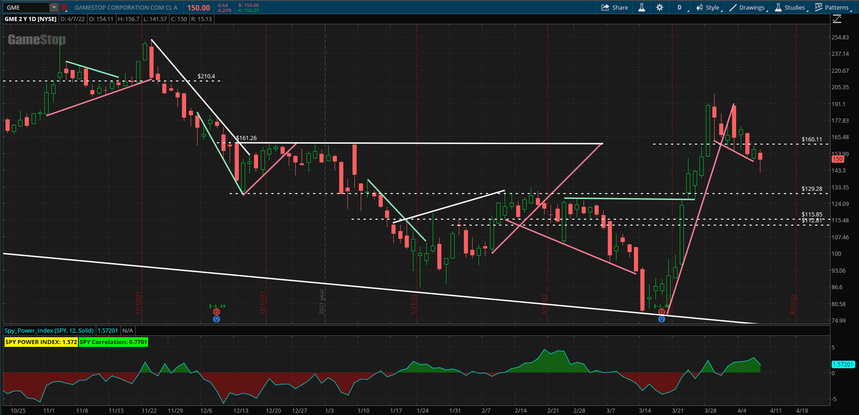The height and width of the screenshot is (415, 859).
Task: Click the red earnings phone icon near 3/21
Action: click(661, 312)
